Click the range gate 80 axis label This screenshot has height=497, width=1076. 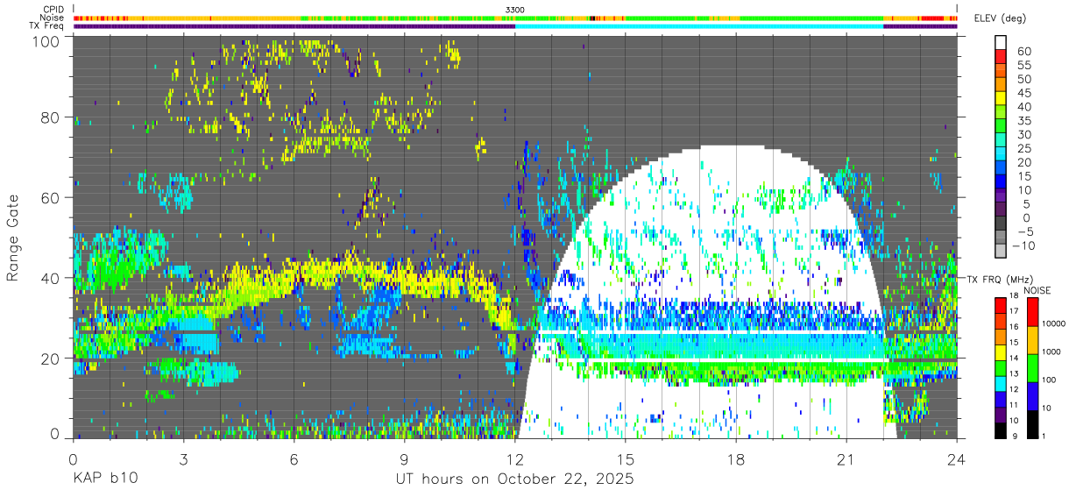(51, 117)
